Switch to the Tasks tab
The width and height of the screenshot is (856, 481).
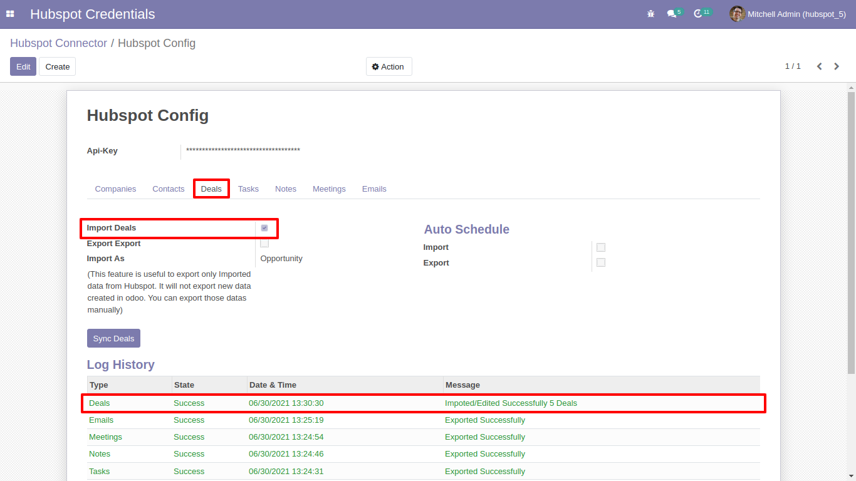[248, 189]
